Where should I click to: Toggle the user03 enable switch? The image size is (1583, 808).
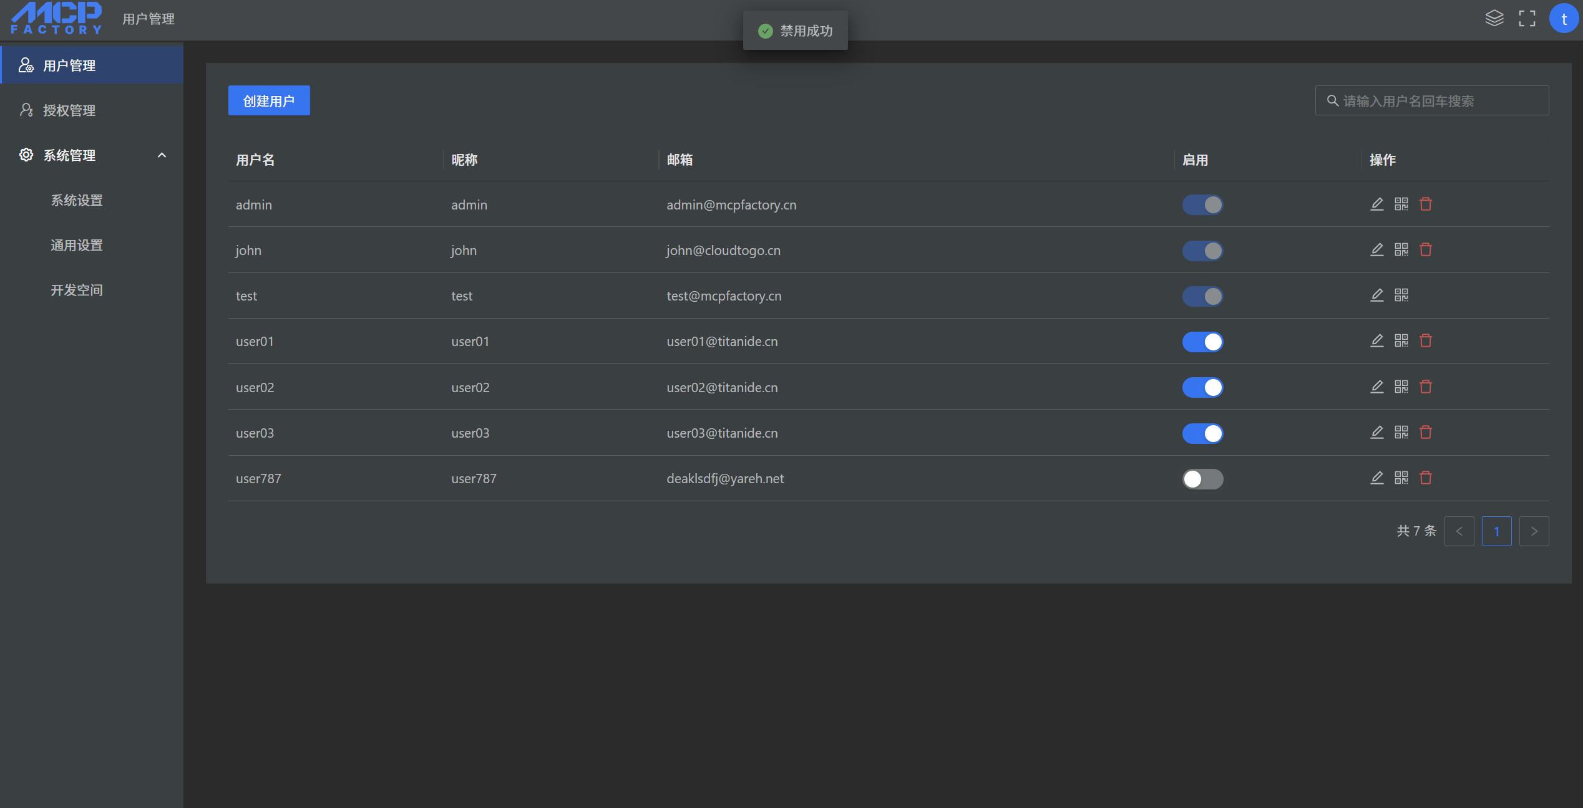tap(1202, 433)
